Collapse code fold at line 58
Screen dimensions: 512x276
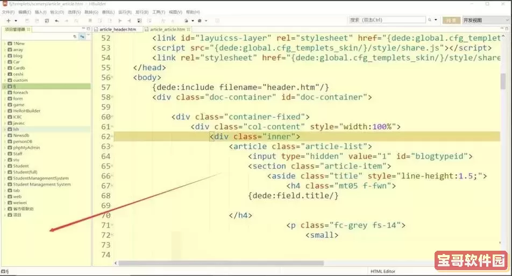pyautogui.click(x=112, y=97)
